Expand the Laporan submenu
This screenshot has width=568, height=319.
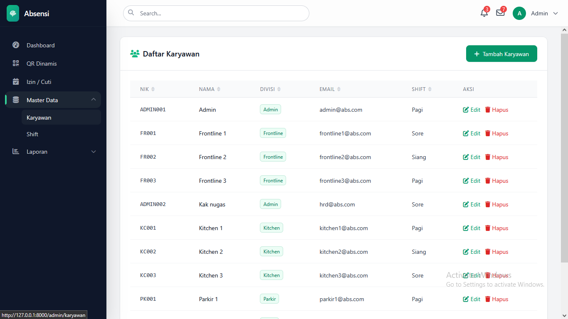[x=93, y=152]
